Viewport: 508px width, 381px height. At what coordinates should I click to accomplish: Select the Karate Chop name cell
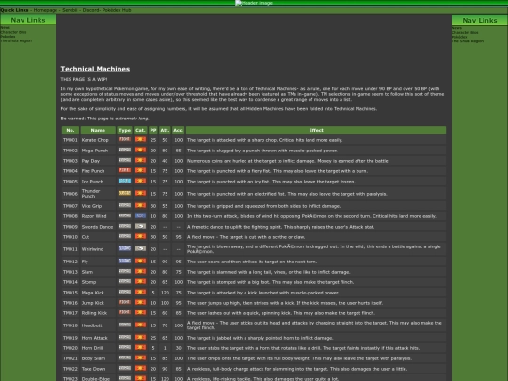pos(98,140)
